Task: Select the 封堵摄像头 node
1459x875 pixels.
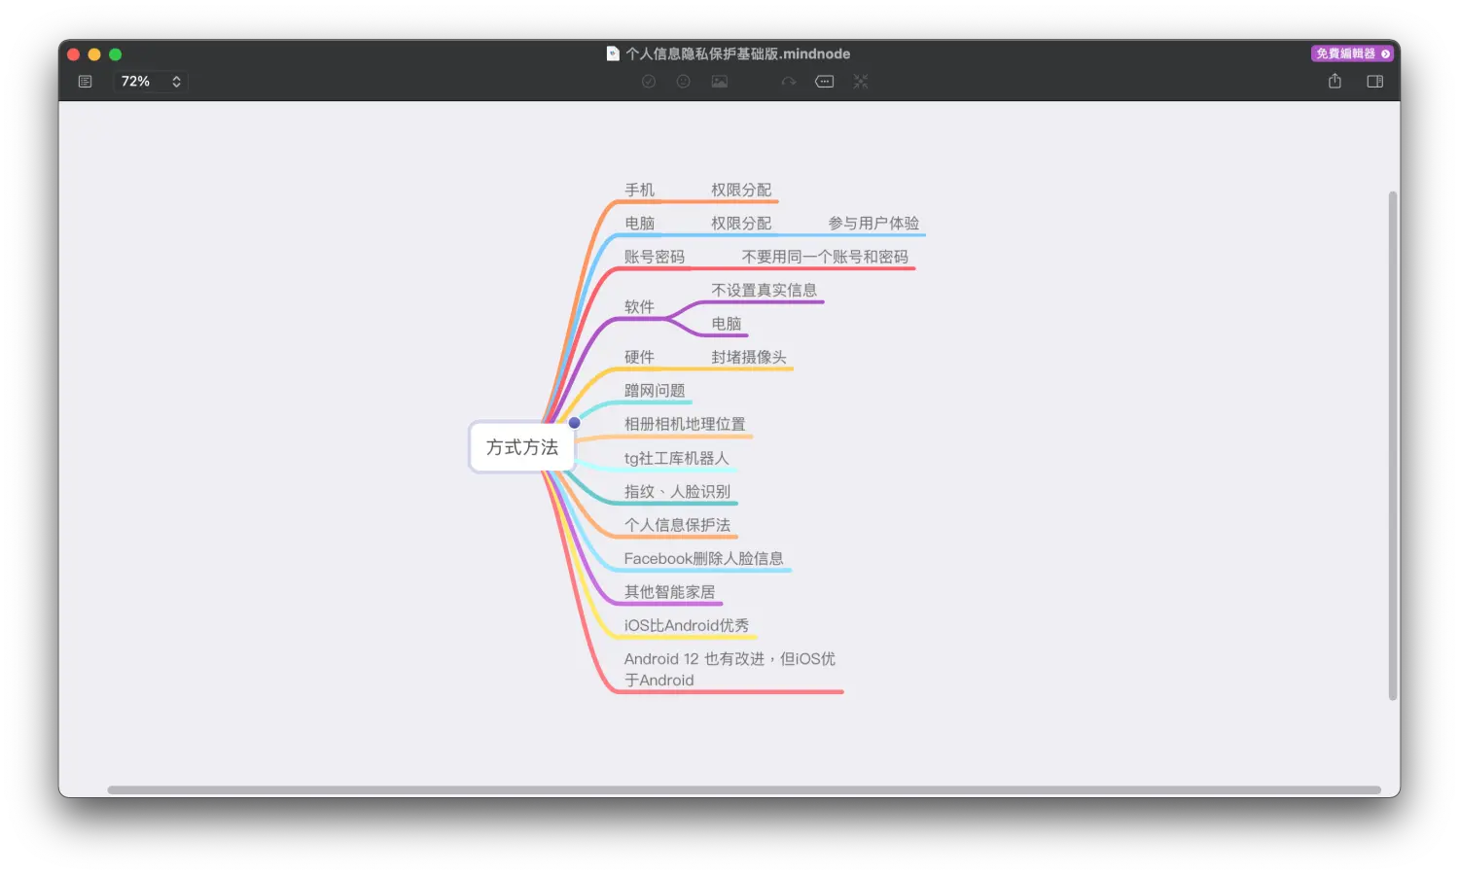Action: click(x=748, y=357)
